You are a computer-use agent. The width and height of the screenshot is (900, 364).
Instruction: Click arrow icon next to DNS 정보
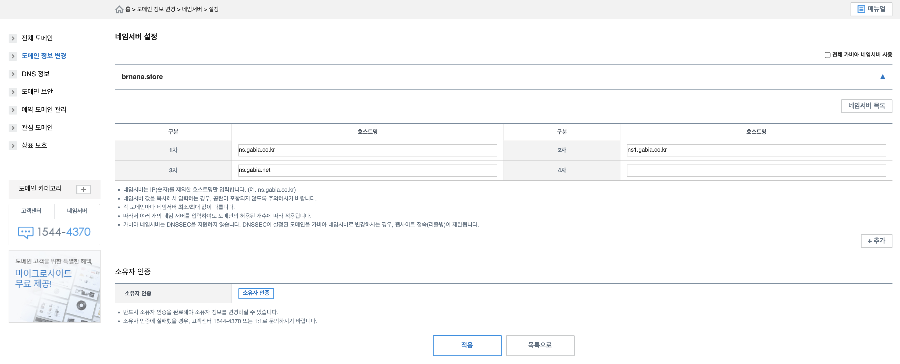coord(13,74)
